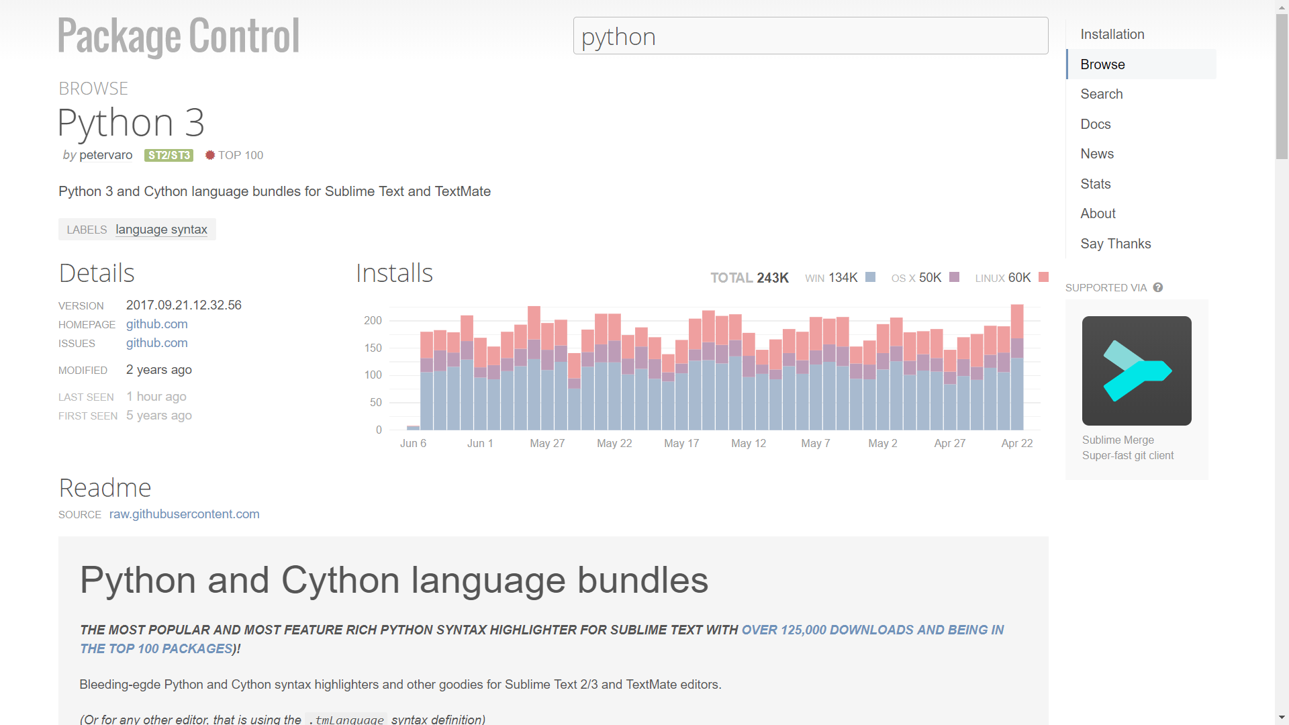Screen dimensions: 1289x725
Task: Click the TOTAL 243K installs label
Action: tap(749, 278)
